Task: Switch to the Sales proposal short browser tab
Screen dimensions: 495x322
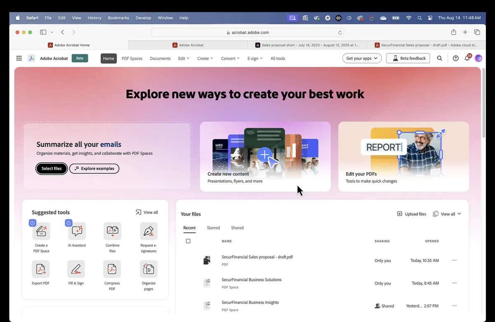Action: 307,45
